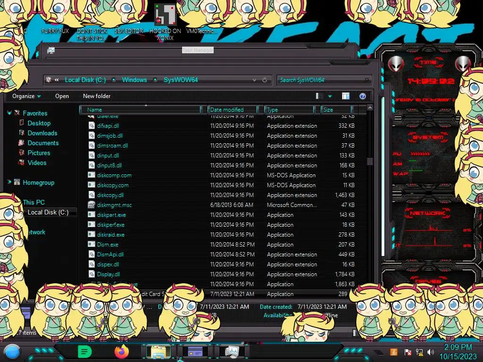The height and width of the screenshot is (362, 483).
Task: Click the left alien head on sidebar gadget
Action: [x=396, y=64]
